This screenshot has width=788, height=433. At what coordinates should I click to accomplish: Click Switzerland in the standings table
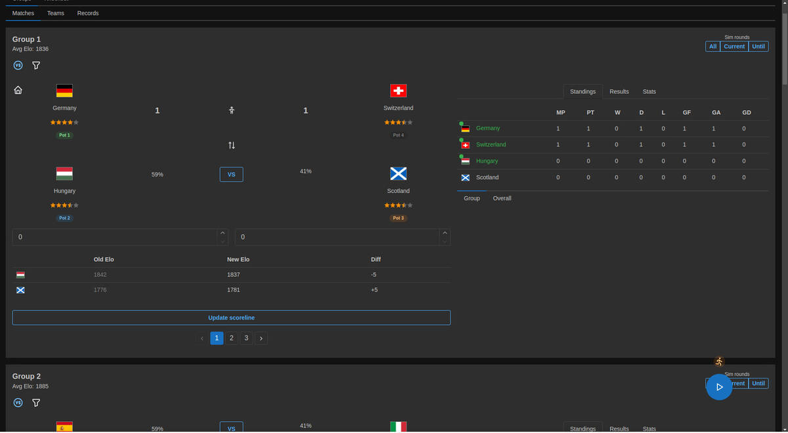click(x=491, y=144)
